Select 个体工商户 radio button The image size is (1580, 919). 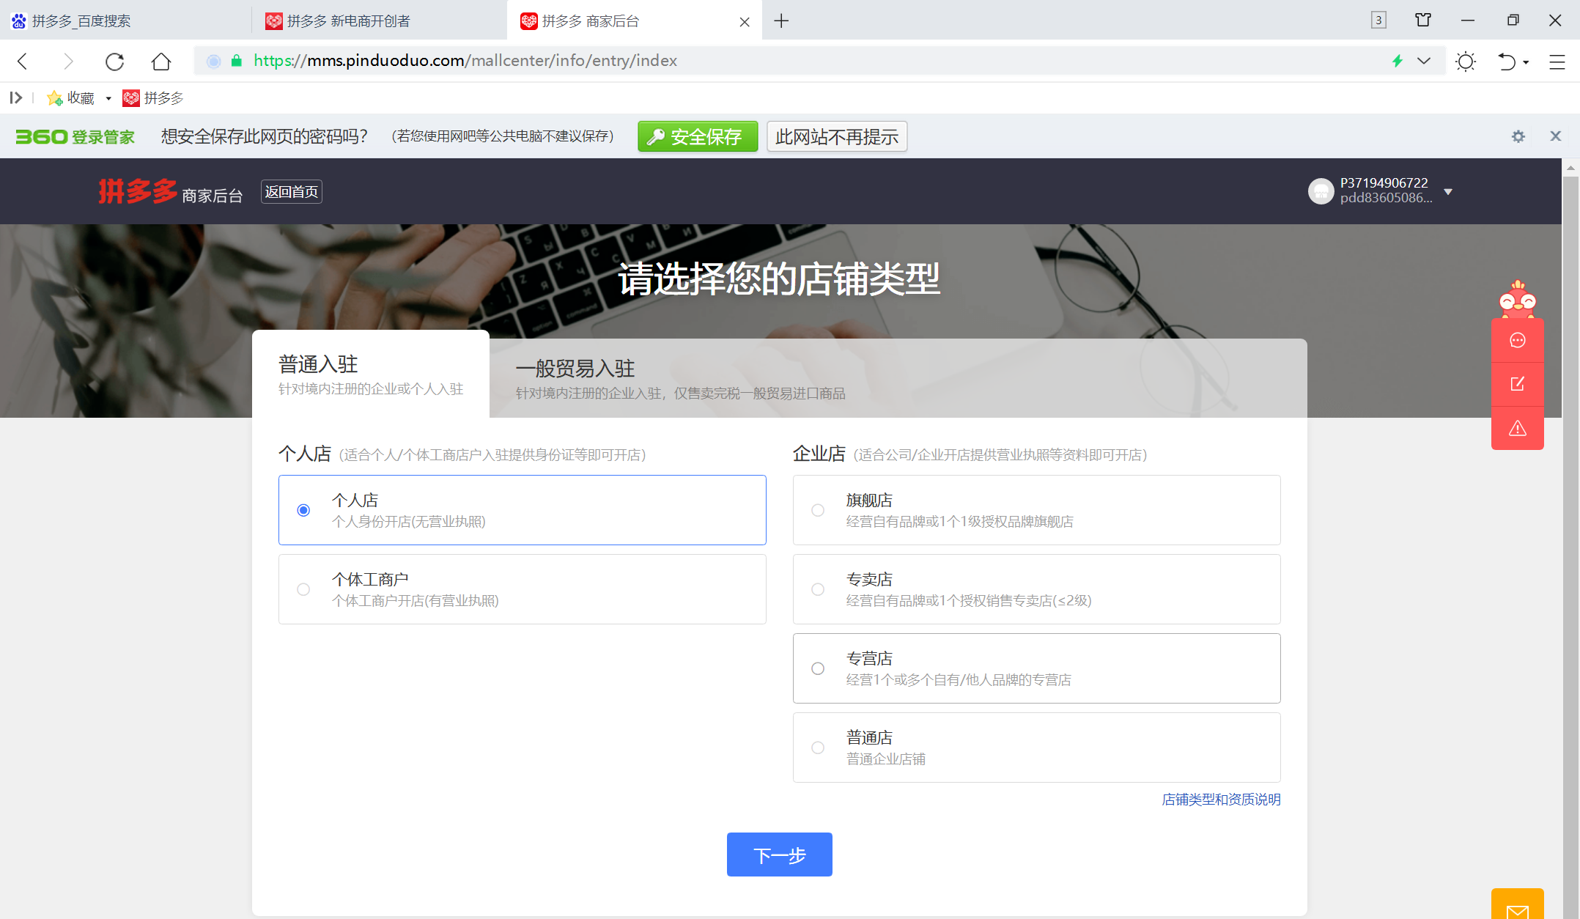303,589
